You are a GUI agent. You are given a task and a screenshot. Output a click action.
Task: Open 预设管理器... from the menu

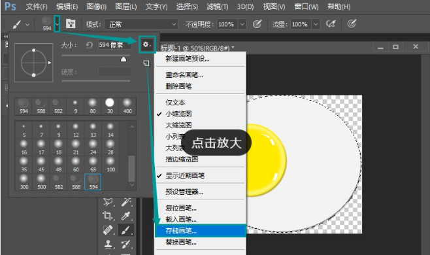(x=184, y=192)
